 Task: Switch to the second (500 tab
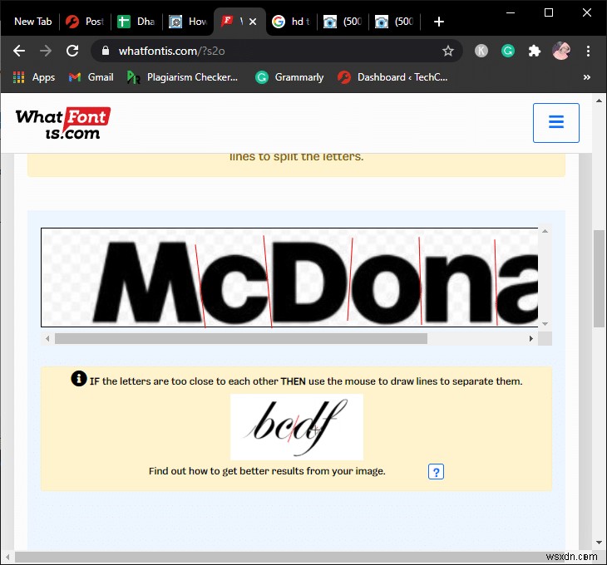click(394, 22)
